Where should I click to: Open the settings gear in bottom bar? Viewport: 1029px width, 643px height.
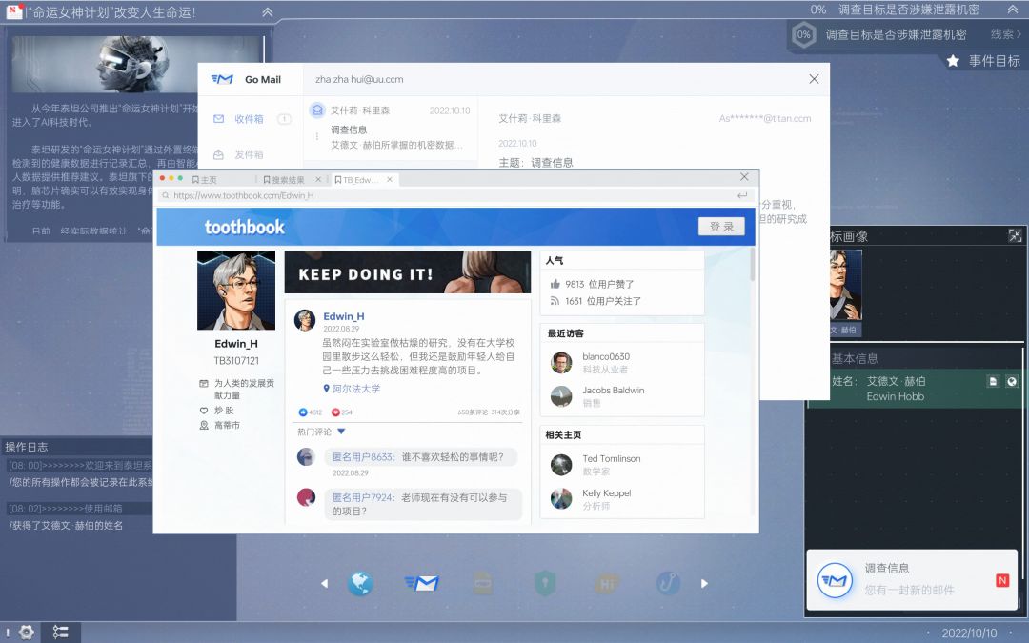(27, 633)
